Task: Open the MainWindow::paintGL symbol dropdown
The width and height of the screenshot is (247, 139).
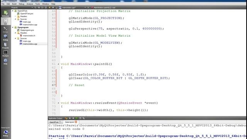Action: (104, 8)
